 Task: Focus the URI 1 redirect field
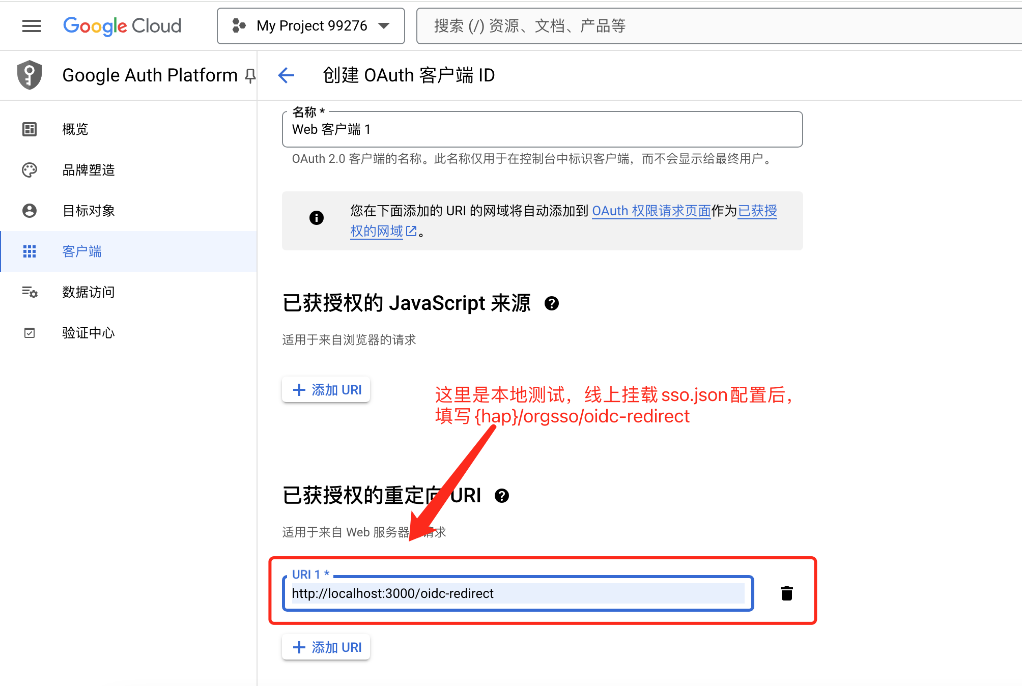(x=518, y=593)
